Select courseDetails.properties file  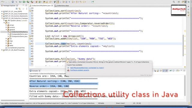click(x=16, y=48)
